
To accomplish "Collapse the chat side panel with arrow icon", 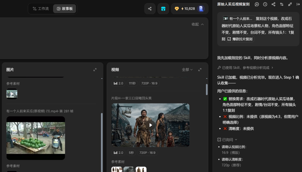I will coord(298,4).
